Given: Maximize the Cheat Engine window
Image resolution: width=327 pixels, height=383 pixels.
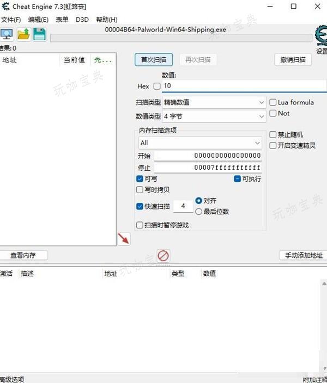Looking at the screenshot, I should coord(293,7).
